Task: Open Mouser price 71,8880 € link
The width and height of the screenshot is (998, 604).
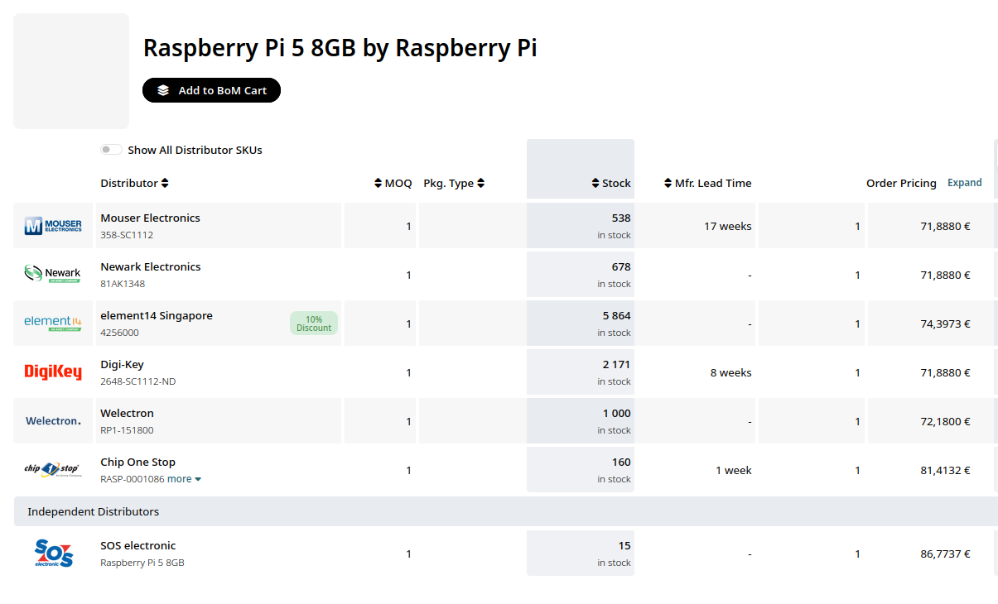Action: (945, 226)
